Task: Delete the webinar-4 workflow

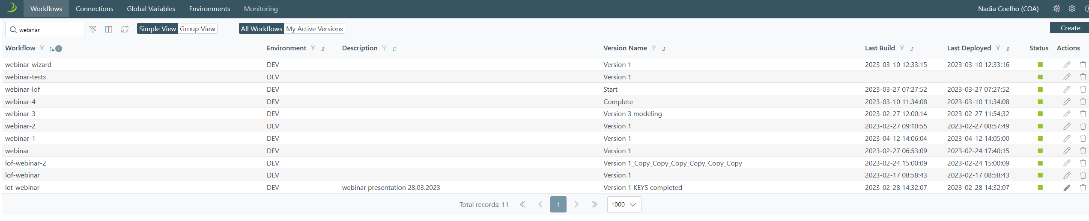Action: (1083, 102)
